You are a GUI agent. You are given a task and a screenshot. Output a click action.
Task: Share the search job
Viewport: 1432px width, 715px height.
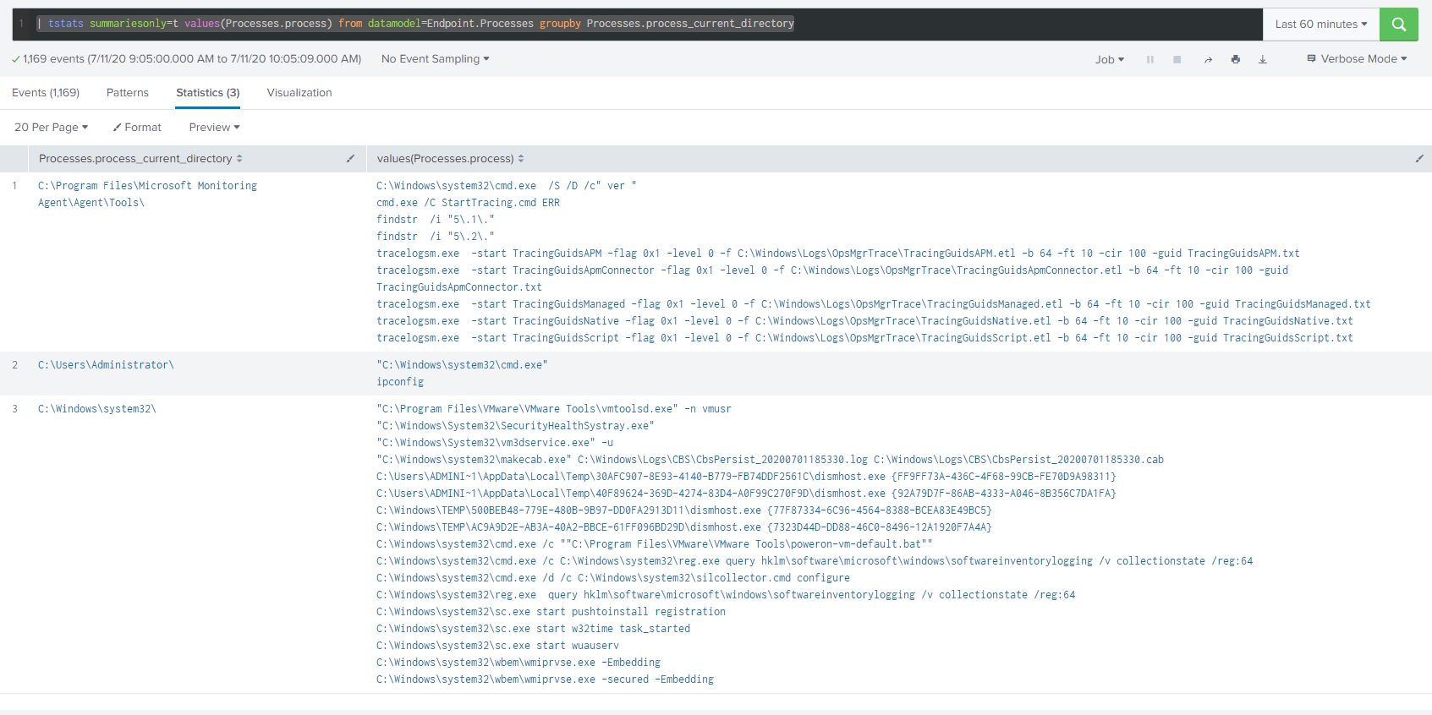pos(1208,59)
